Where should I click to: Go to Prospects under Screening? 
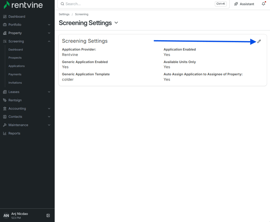click(x=15, y=58)
